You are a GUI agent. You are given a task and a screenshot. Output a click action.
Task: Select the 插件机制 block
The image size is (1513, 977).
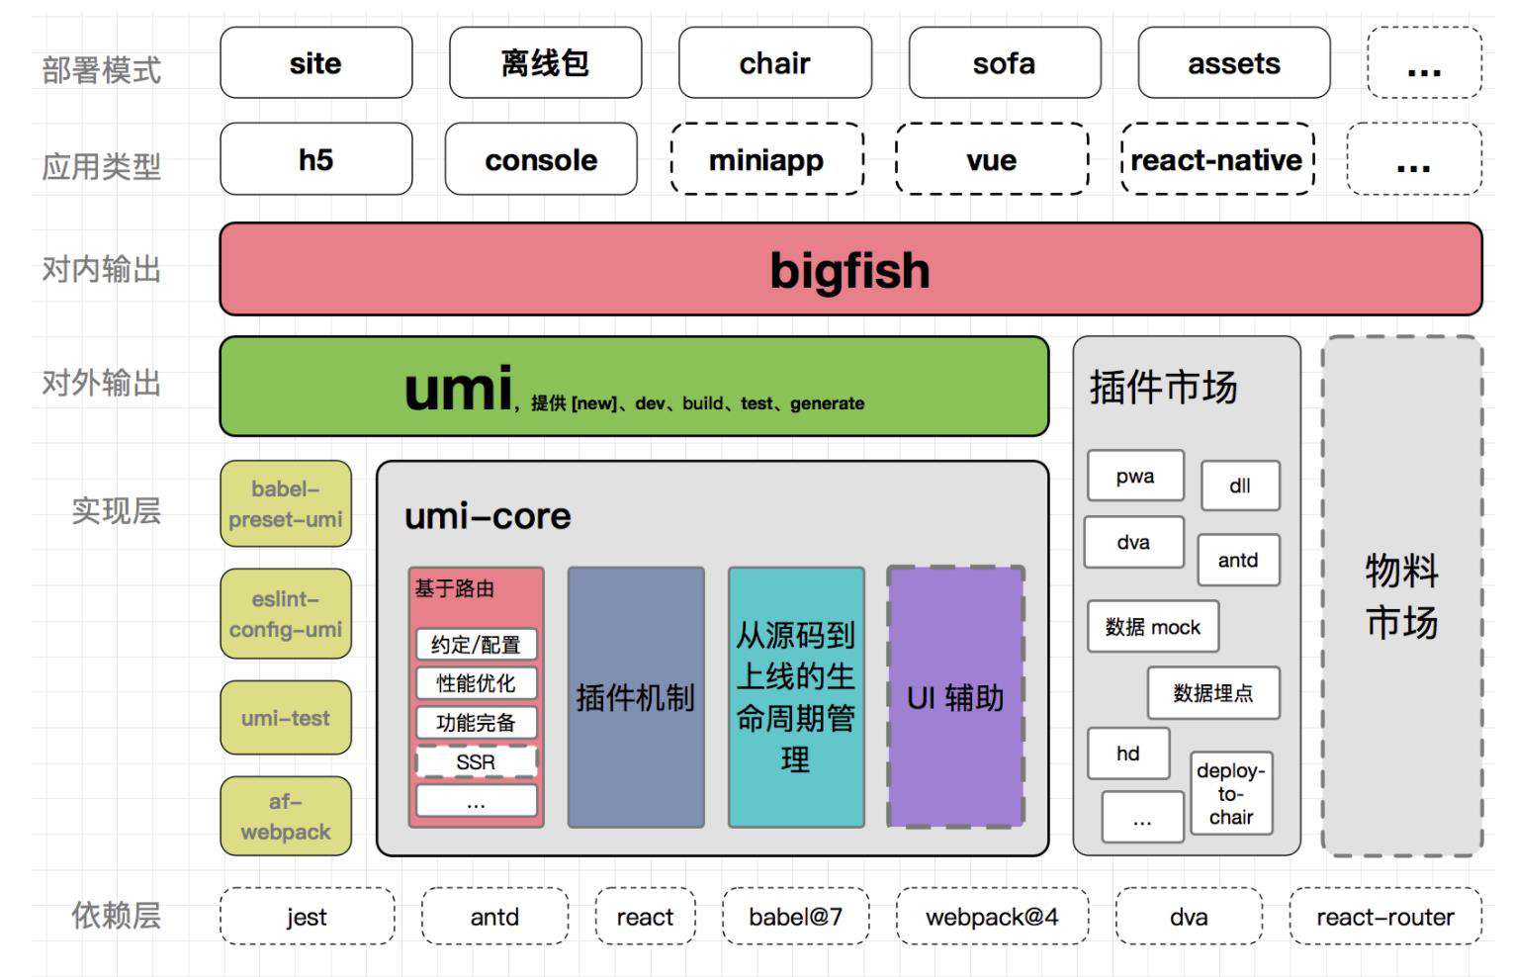point(636,697)
